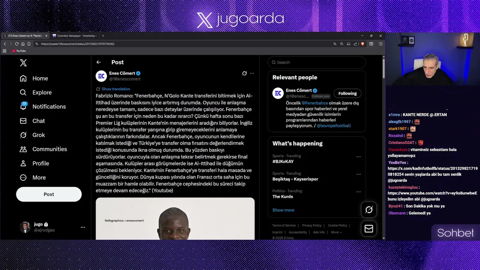This screenshot has width=480, height=270.
Task: Open Terms of Service footer link
Action: click(284, 225)
